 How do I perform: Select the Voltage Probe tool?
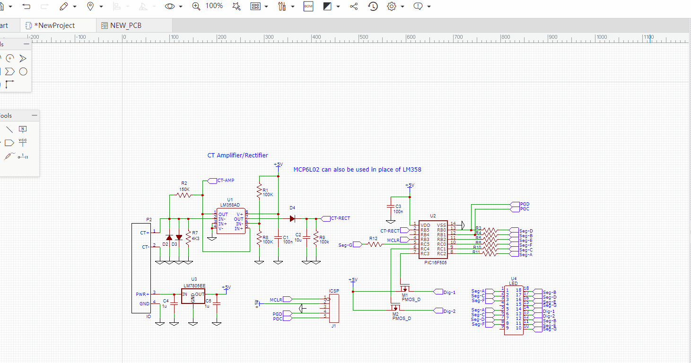point(9,156)
